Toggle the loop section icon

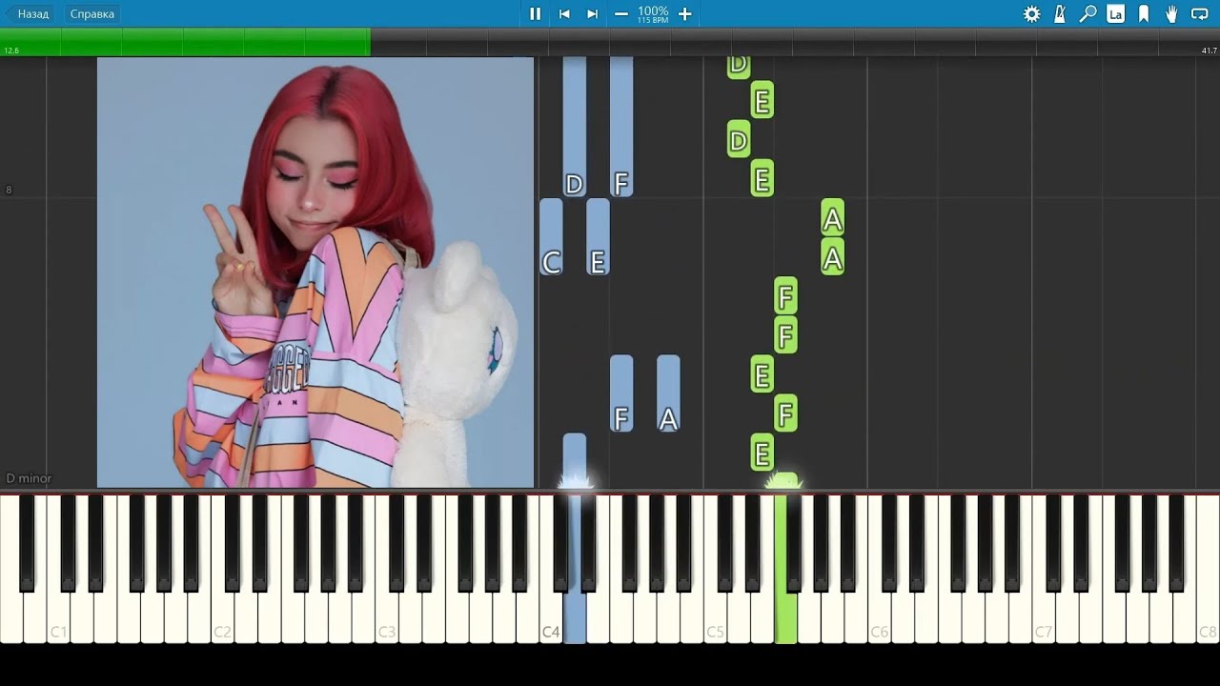click(1200, 14)
